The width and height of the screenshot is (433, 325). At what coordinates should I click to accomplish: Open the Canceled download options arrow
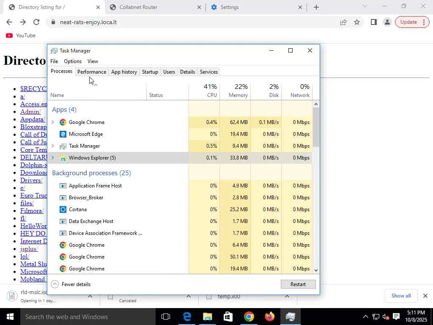tap(189, 296)
